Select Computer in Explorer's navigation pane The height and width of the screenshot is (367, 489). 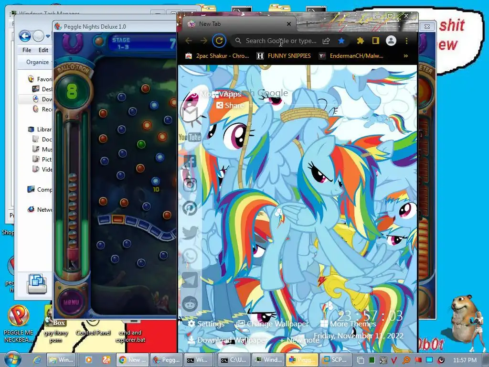pos(40,189)
